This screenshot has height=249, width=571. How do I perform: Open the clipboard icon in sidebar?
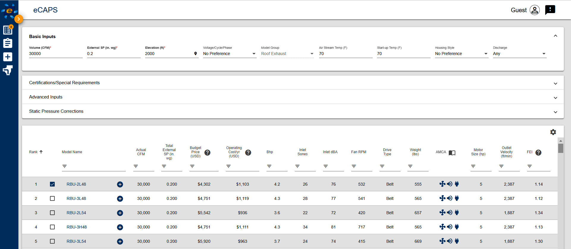tap(8, 43)
